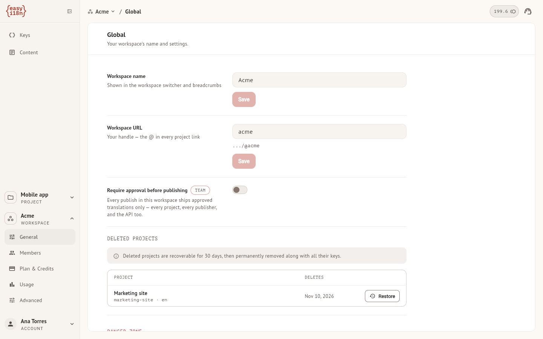Save the workspace name

click(244, 99)
